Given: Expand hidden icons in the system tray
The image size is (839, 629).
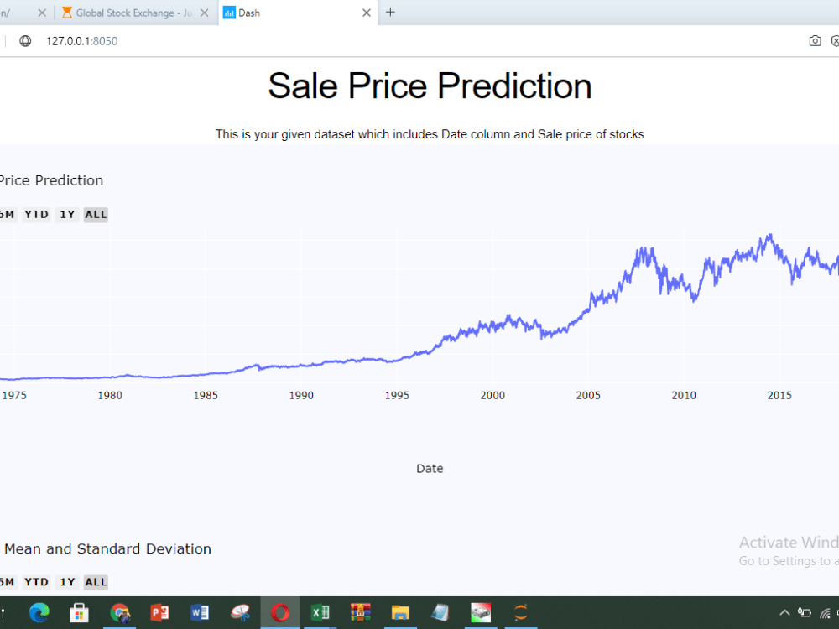Looking at the screenshot, I should tap(784, 612).
